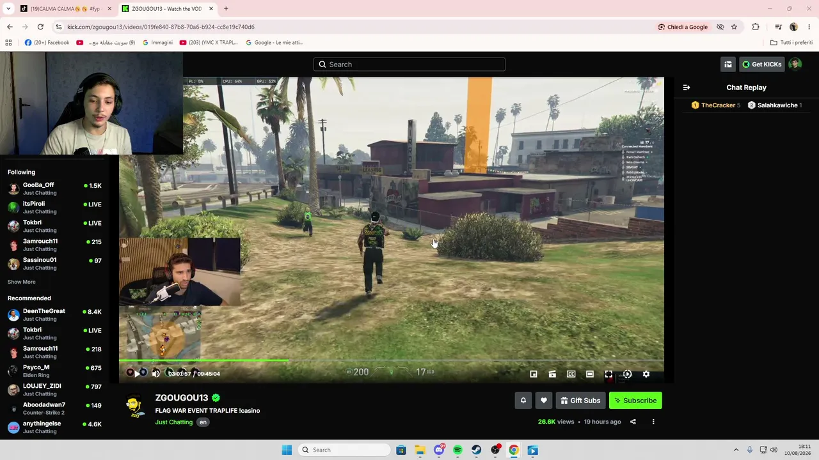
Task: Subscribe to ZGOUGOU13 channel
Action: [635, 401]
